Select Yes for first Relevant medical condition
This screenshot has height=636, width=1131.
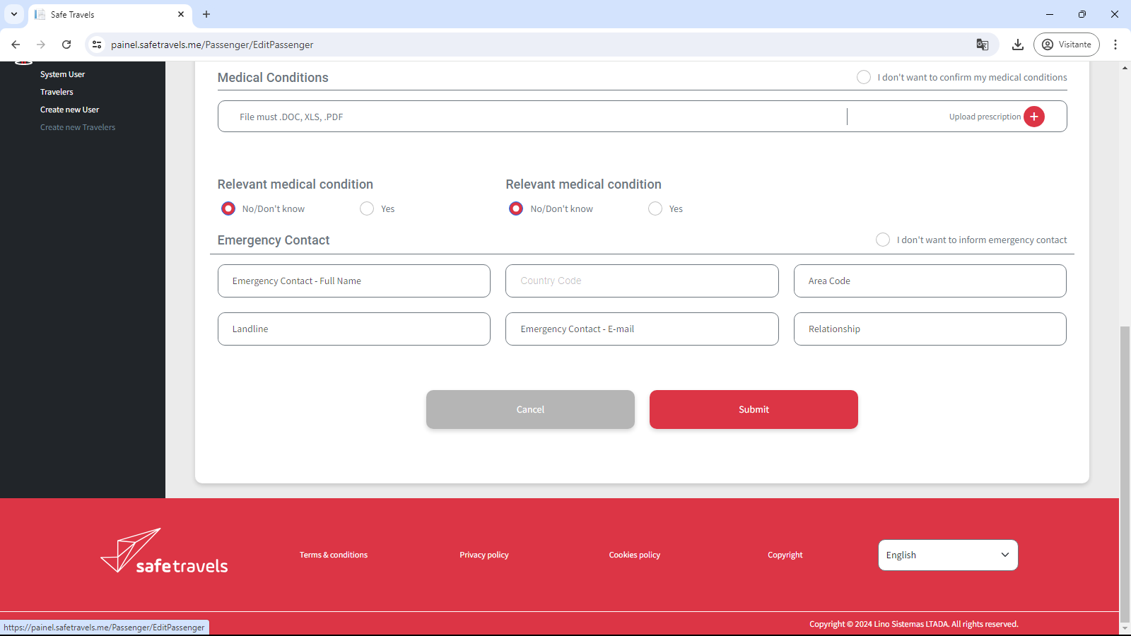(x=367, y=208)
